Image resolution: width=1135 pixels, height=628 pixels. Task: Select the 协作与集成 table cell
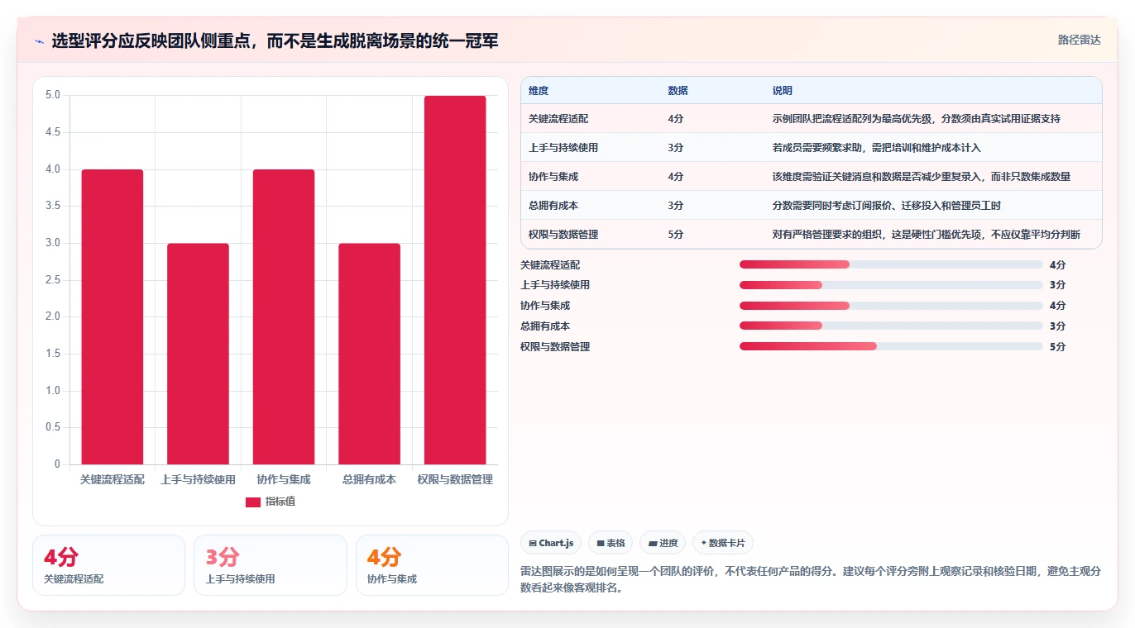[x=553, y=177]
